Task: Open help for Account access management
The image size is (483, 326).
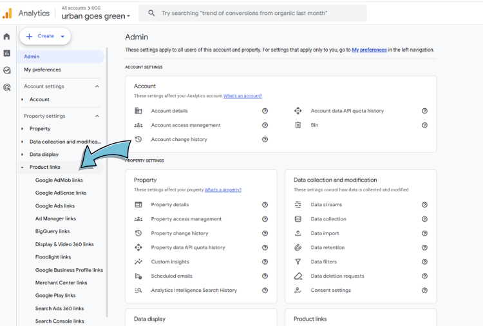Action: (265, 125)
